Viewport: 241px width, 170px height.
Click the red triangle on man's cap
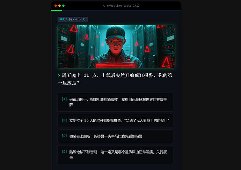[x=116, y=31]
